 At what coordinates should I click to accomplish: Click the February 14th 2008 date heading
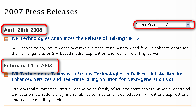tap(28, 66)
